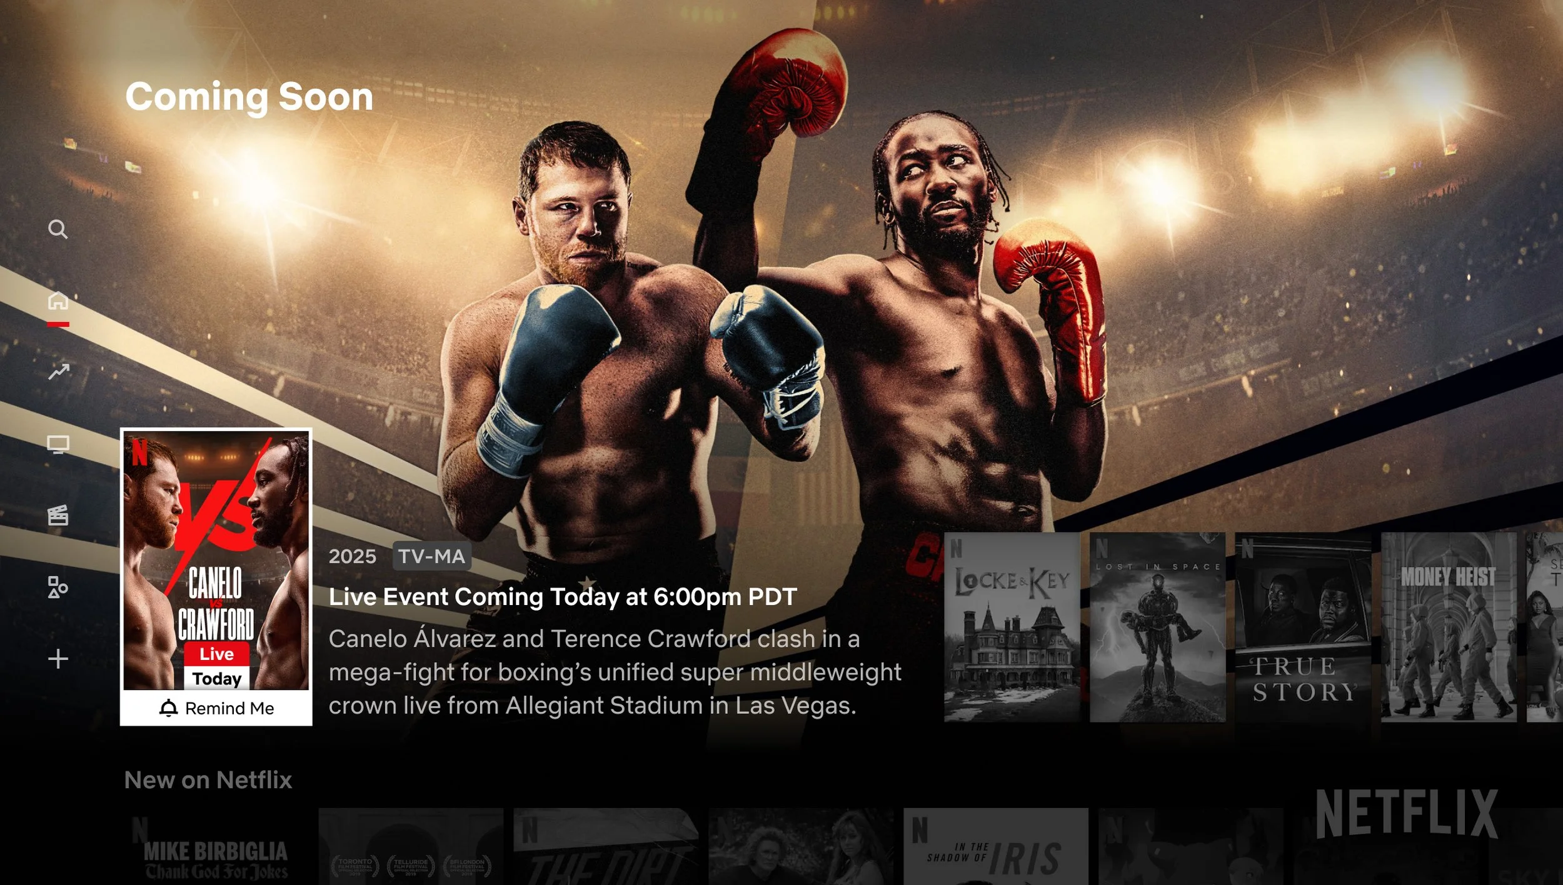1563x885 pixels.
Task: Open TV Shows monitor icon
Action: pyautogui.click(x=58, y=444)
